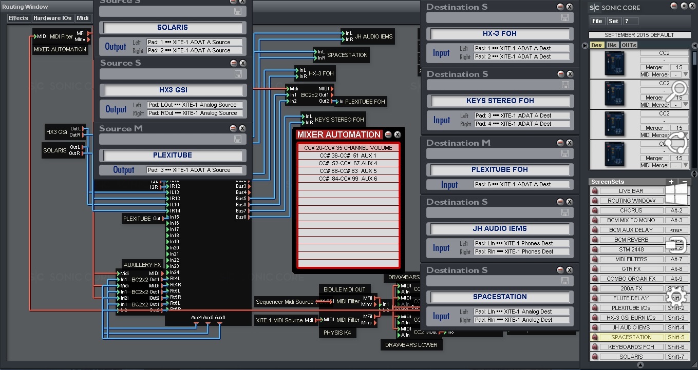Switch to the INs tab
Image resolution: width=698 pixels, height=370 pixels.
coord(612,45)
